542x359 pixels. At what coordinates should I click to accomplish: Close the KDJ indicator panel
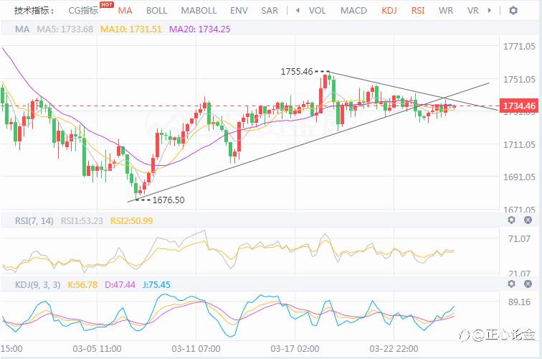[x=528, y=285]
